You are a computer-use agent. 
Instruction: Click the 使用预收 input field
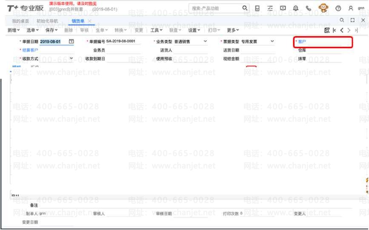tap(190, 59)
